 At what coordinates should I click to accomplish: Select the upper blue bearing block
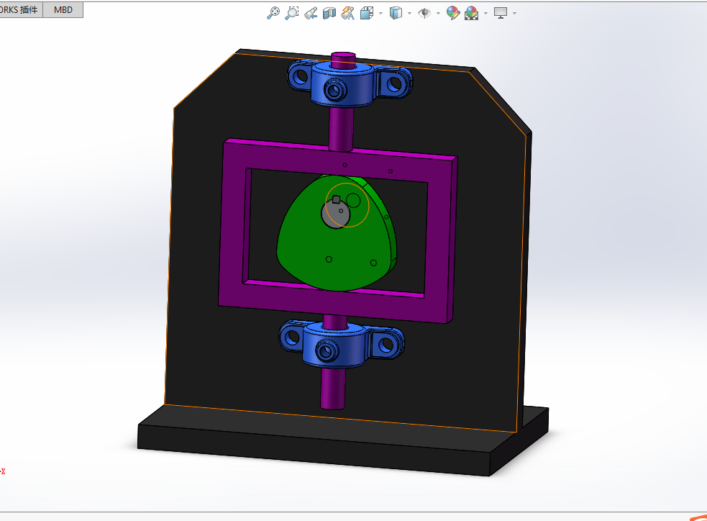click(350, 84)
